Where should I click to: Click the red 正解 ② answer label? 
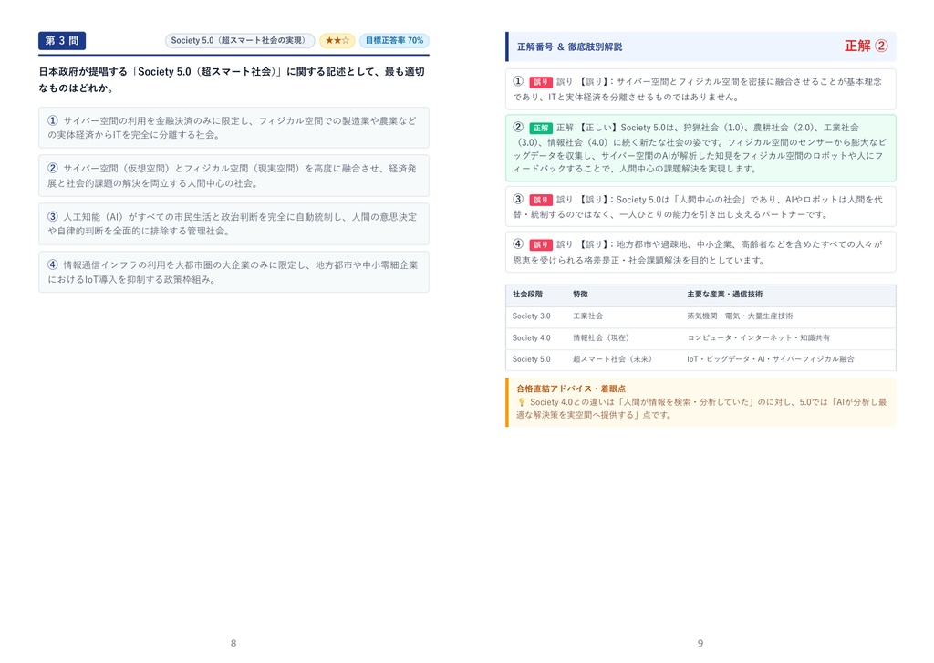[x=867, y=46]
